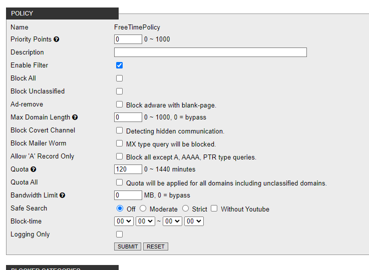The image size is (369, 270).
Task: Check the Block Covert Channel option
Action: pyautogui.click(x=119, y=130)
